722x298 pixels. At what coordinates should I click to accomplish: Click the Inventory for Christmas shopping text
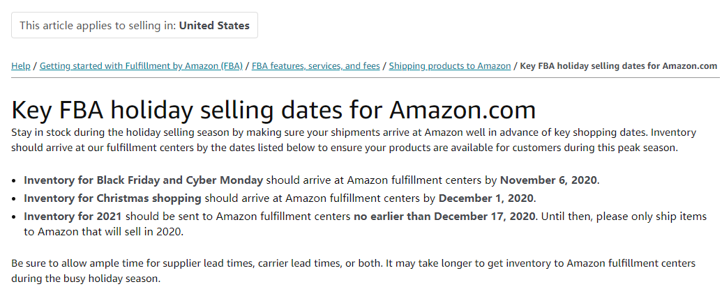(113, 198)
